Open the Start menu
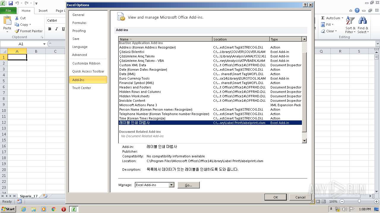This screenshot has height=213, width=380. (x=8, y=209)
